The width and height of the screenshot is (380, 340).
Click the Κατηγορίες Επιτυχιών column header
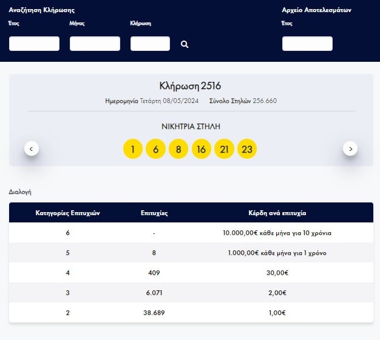click(67, 213)
